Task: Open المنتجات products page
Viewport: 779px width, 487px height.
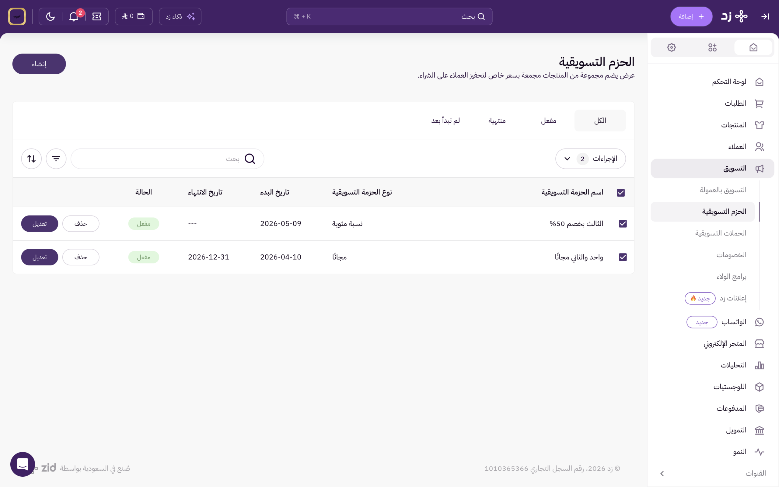Action: point(712,125)
